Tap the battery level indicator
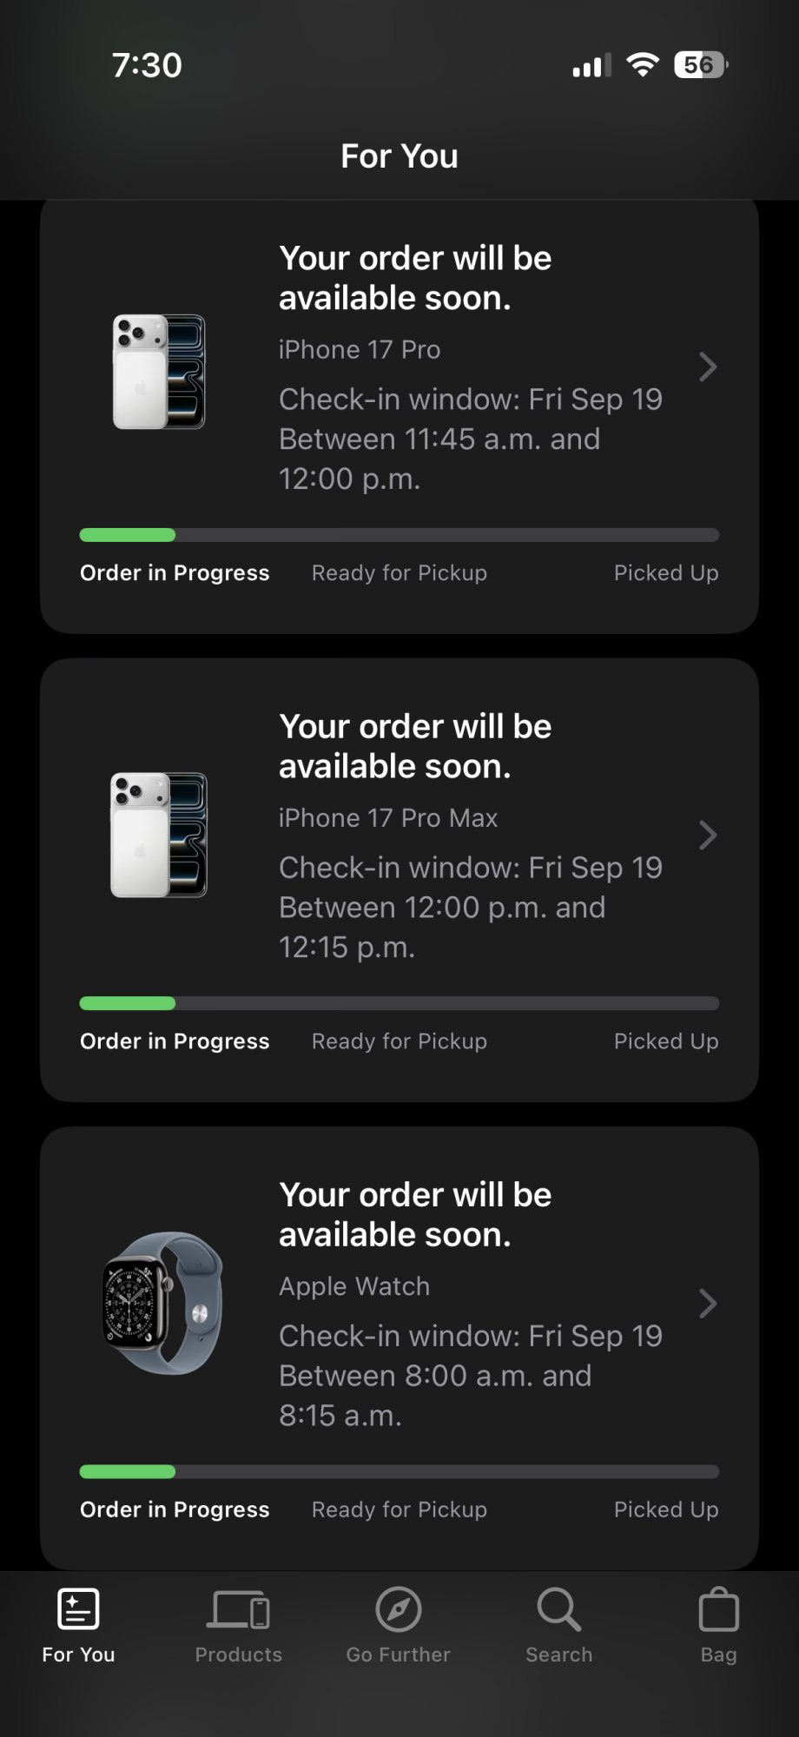Viewport: 799px width, 1737px height. click(x=700, y=65)
